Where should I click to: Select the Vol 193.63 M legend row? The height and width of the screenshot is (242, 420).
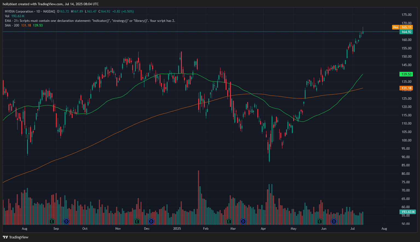click(x=15, y=16)
